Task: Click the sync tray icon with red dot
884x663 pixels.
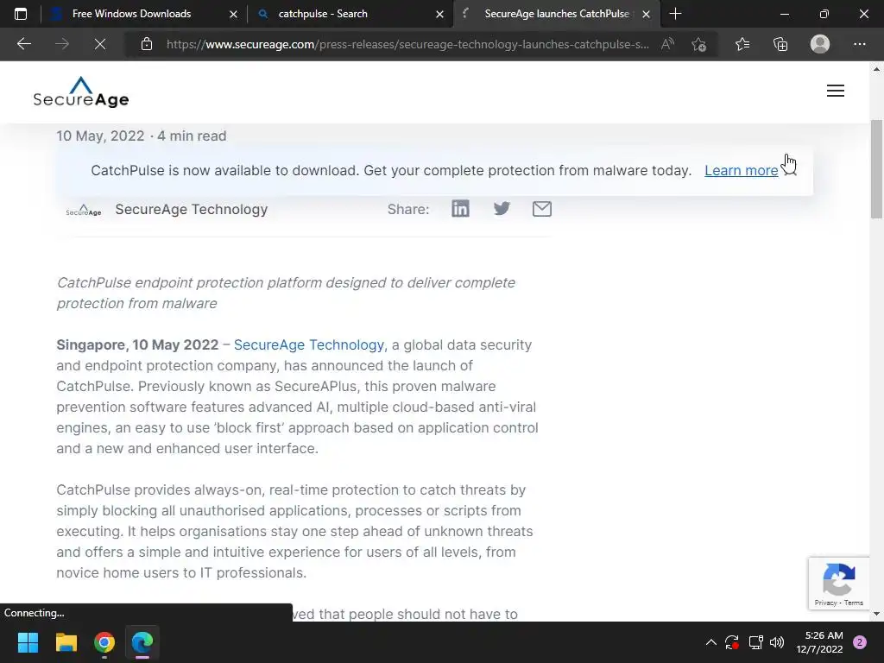Action: coord(732,642)
